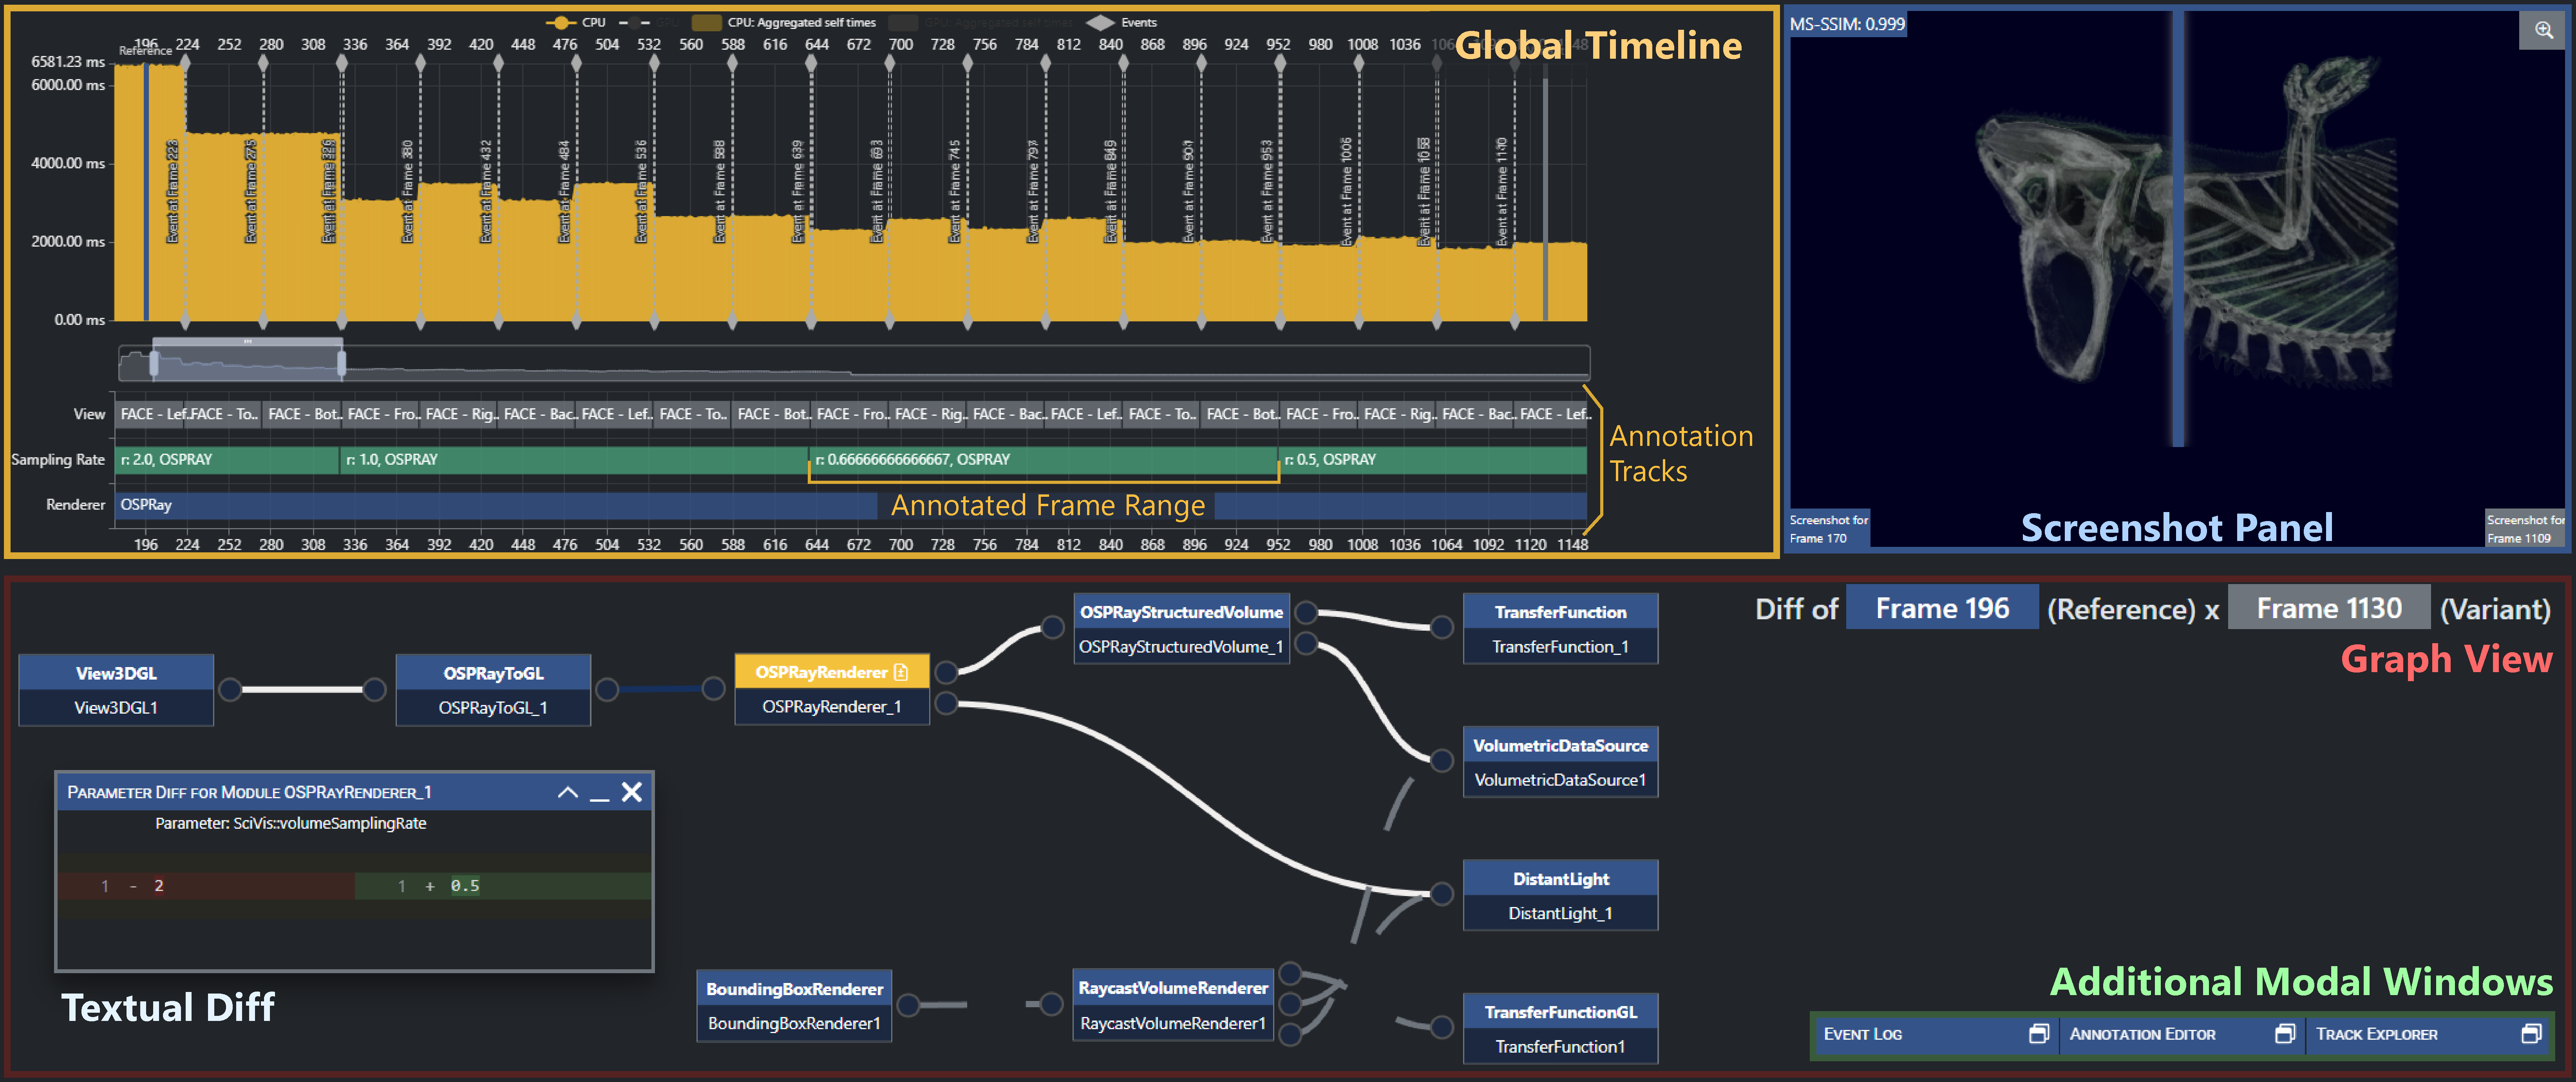Close the Parameter Diff window
Screen dimensions: 2576x1082
(x=631, y=792)
